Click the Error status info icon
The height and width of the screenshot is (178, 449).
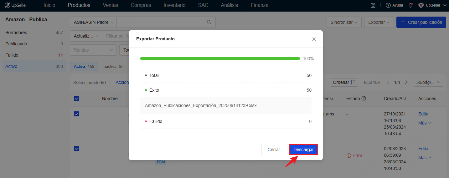click(x=349, y=155)
